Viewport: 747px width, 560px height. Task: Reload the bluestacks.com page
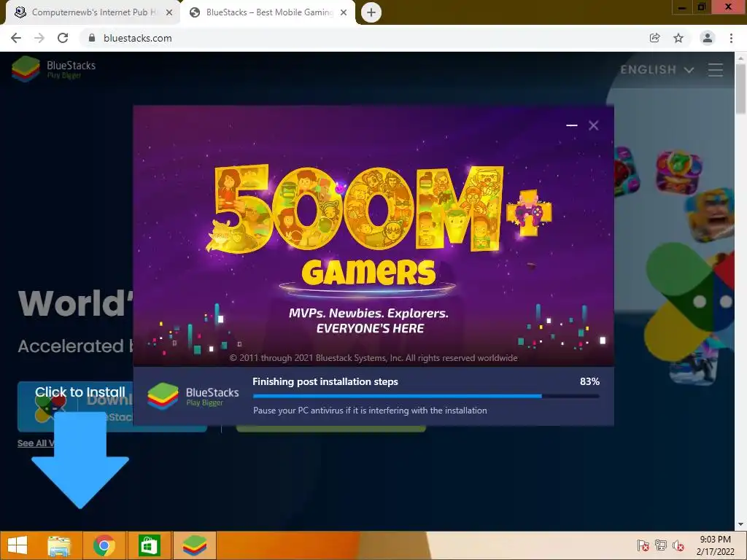(x=63, y=38)
